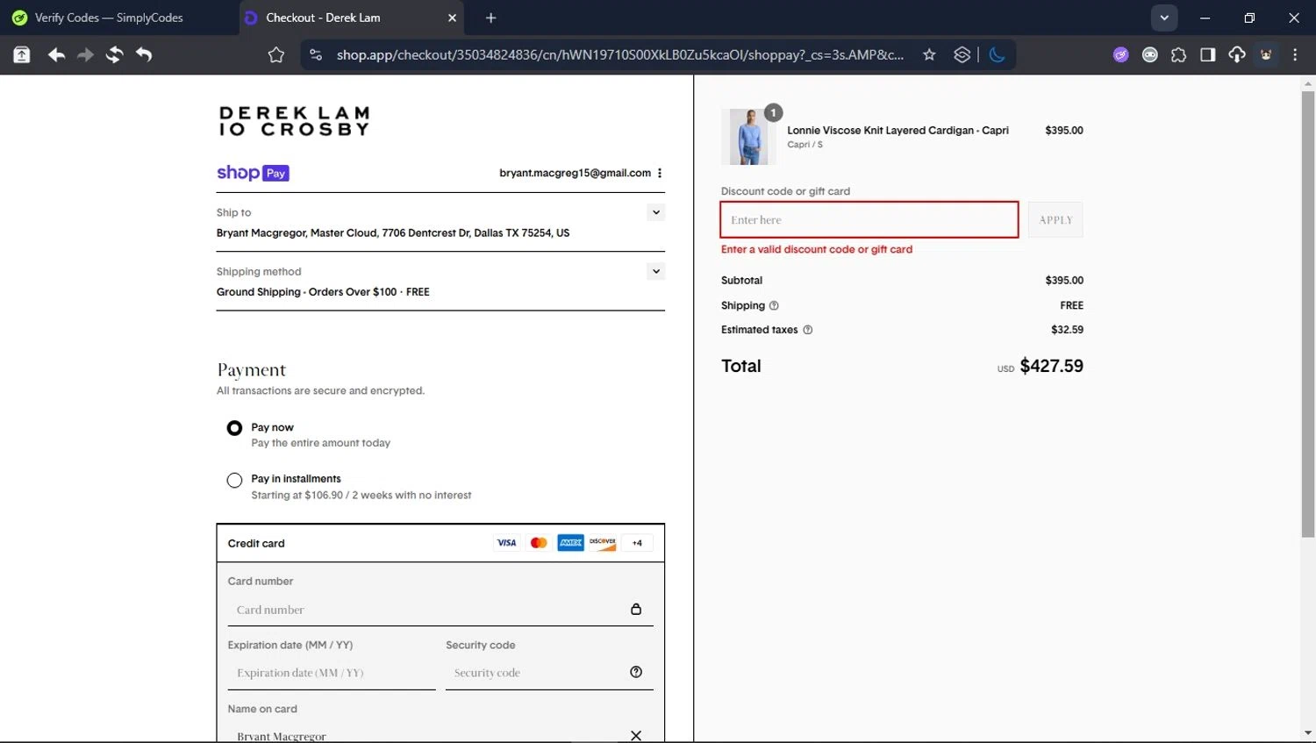Click the email bryant.macgreg15@gmail.com
The width and height of the screenshot is (1316, 743).
575,173
